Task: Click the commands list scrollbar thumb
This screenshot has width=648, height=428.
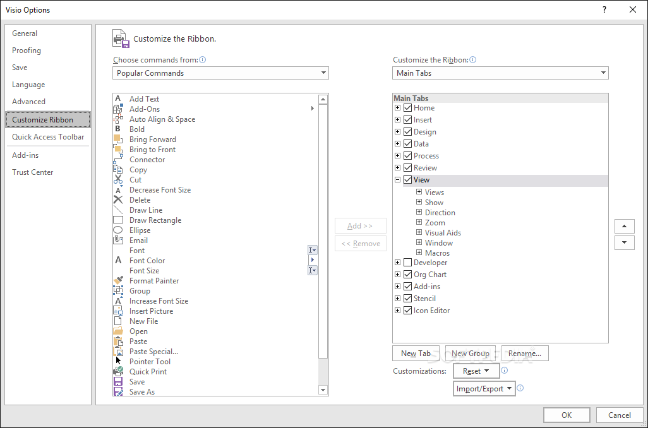Action: pos(323,231)
